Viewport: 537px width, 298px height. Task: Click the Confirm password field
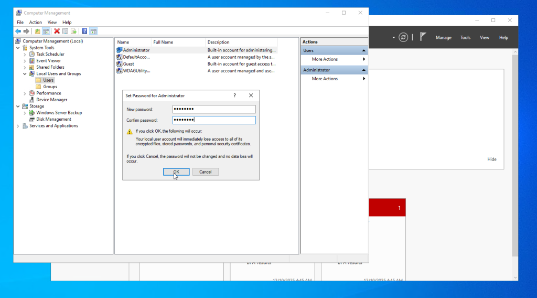click(x=214, y=120)
